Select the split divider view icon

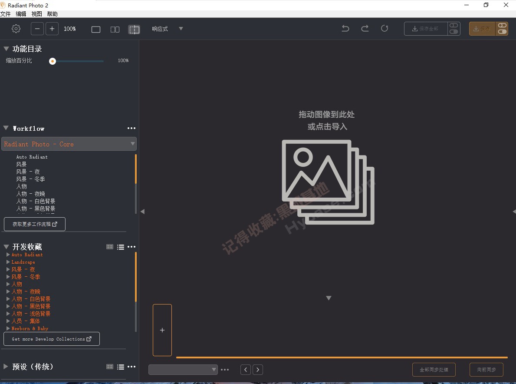tap(134, 29)
